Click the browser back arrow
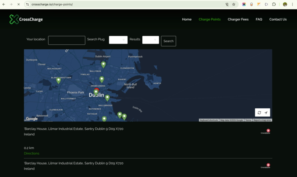Viewport: 297px width, 177px height. (4, 4)
